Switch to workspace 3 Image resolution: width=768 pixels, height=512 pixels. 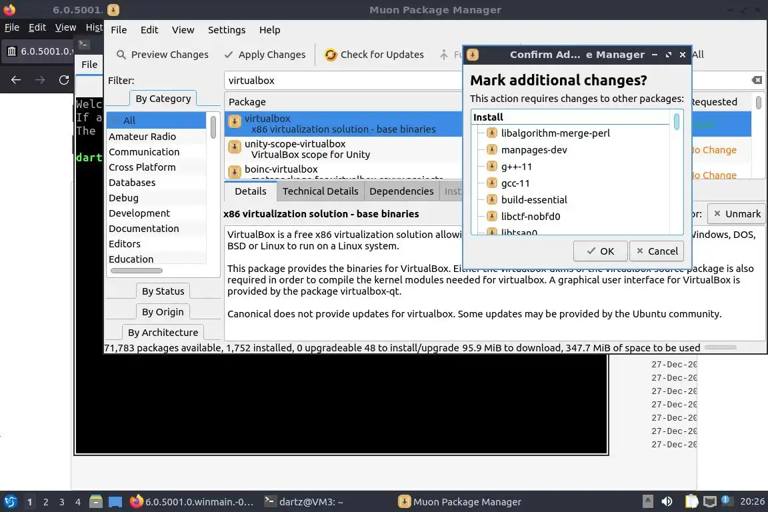[x=62, y=502]
